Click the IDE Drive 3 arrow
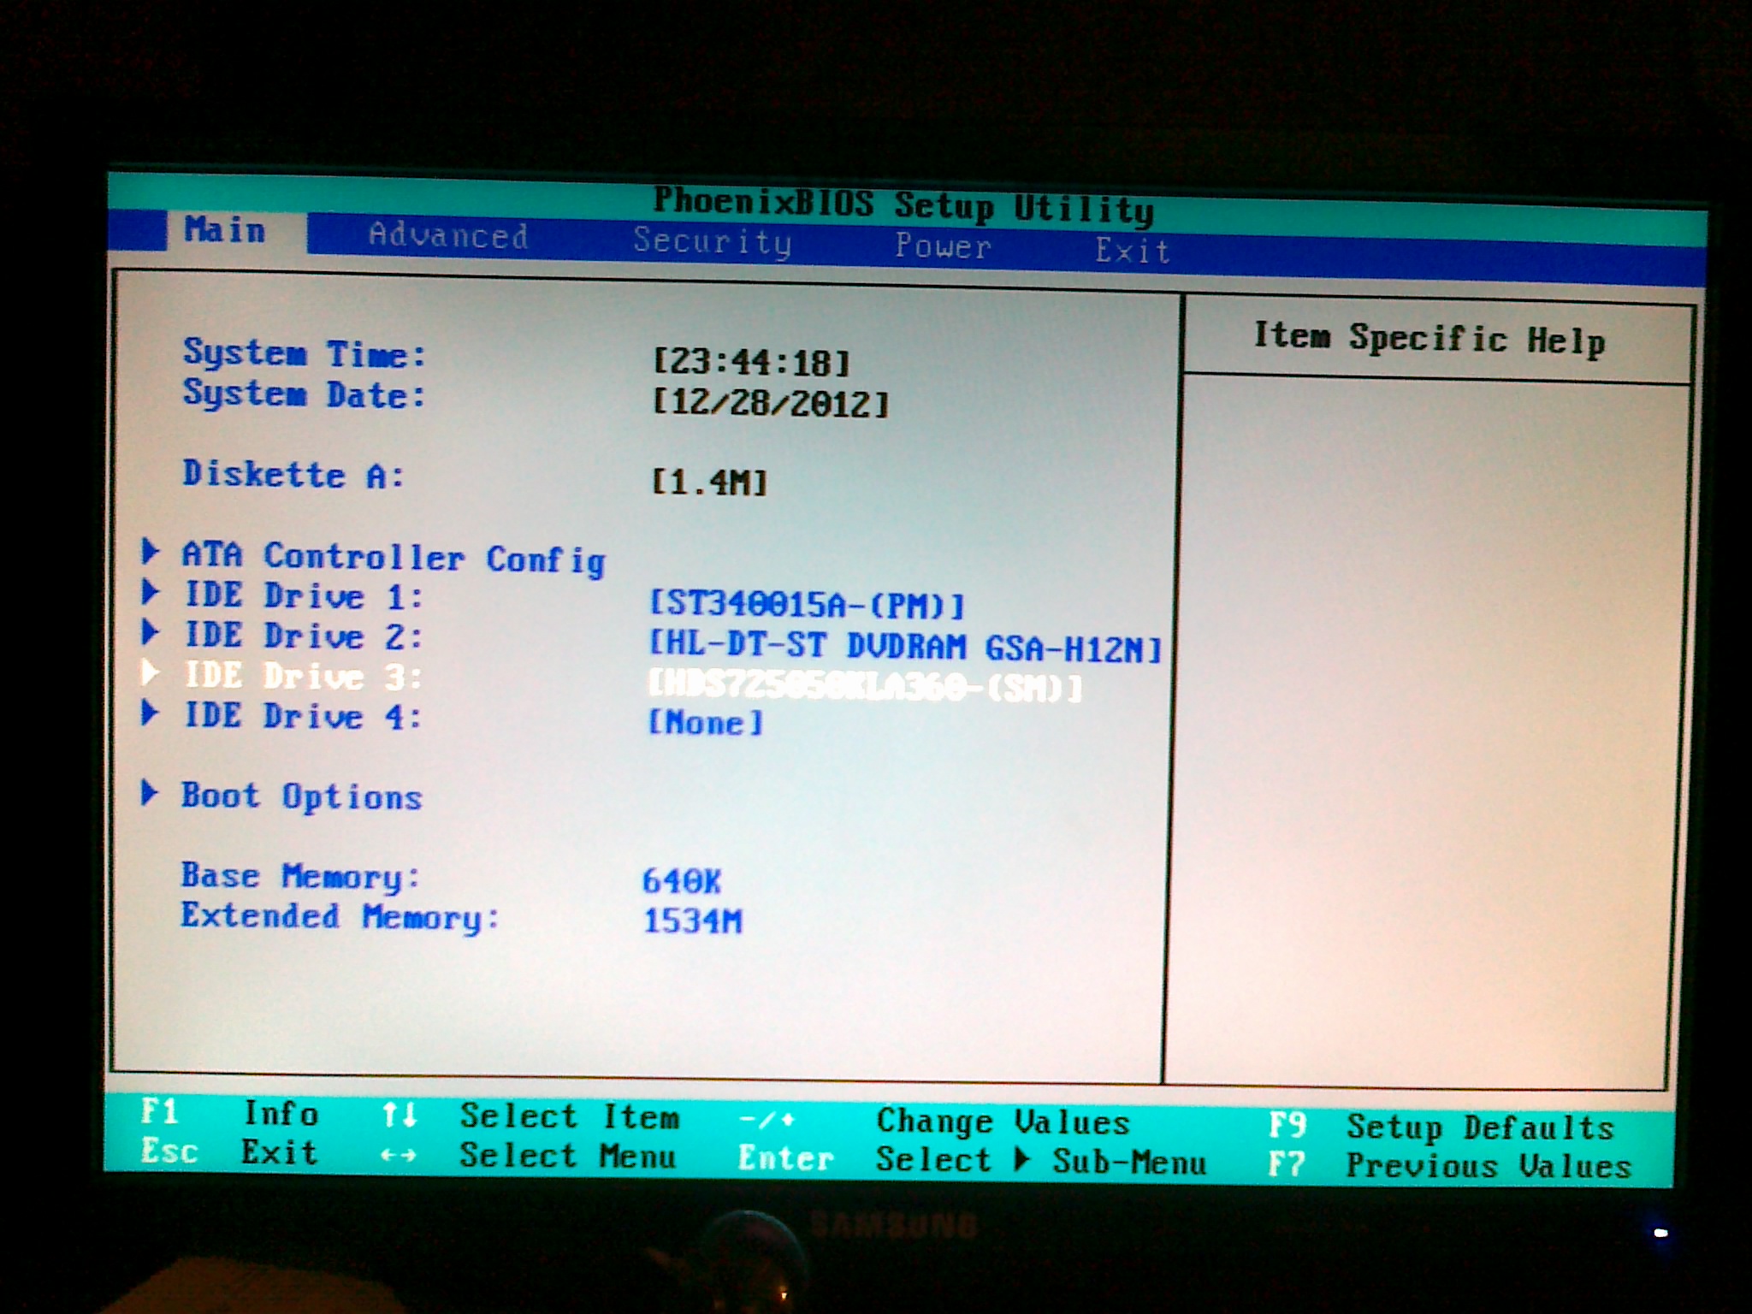This screenshot has height=1314, width=1752. (151, 672)
